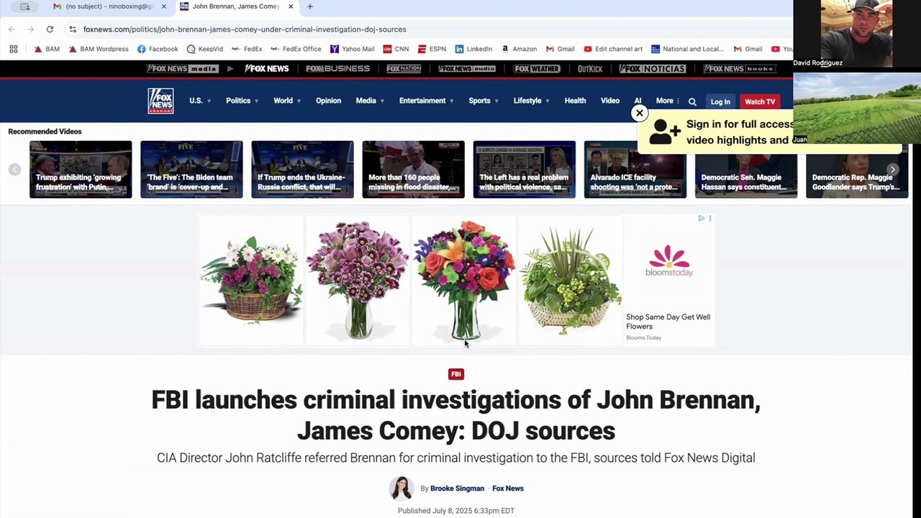The image size is (921, 518).
Task: Open the Fox News byline link
Action: [x=508, y=489]
